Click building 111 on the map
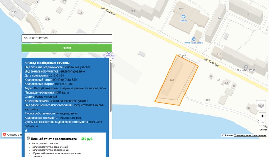The image size is (279, 157). coord(219,55)
